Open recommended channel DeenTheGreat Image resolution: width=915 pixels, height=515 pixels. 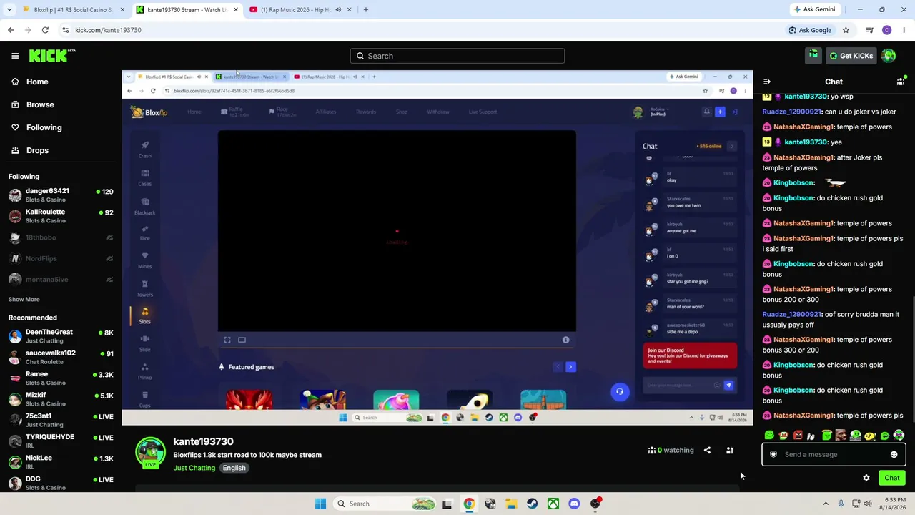[61, 336]
